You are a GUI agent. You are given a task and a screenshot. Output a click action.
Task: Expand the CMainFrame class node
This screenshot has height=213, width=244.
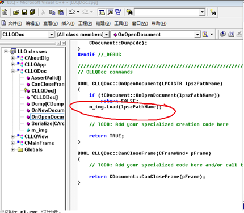point(12,143)
